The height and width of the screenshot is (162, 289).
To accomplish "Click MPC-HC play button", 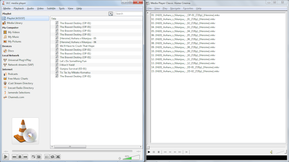I will click(x=149, y=152).
